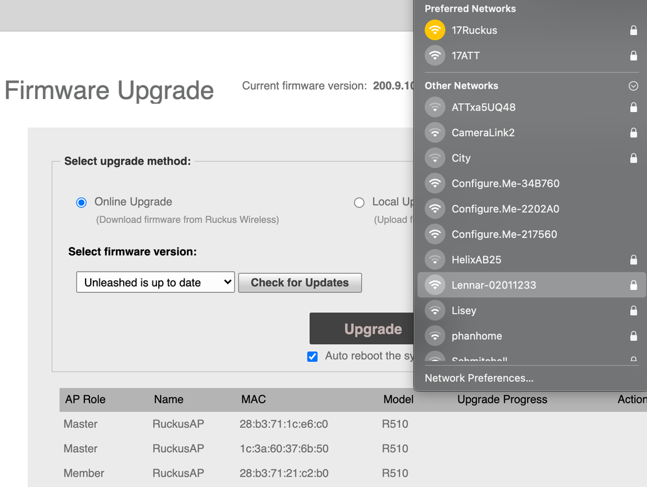The height and width of the screenshot is (487, 647).
Task: Click the Wi-Fi icon next to HelixAB25
Action: (435, 260)
